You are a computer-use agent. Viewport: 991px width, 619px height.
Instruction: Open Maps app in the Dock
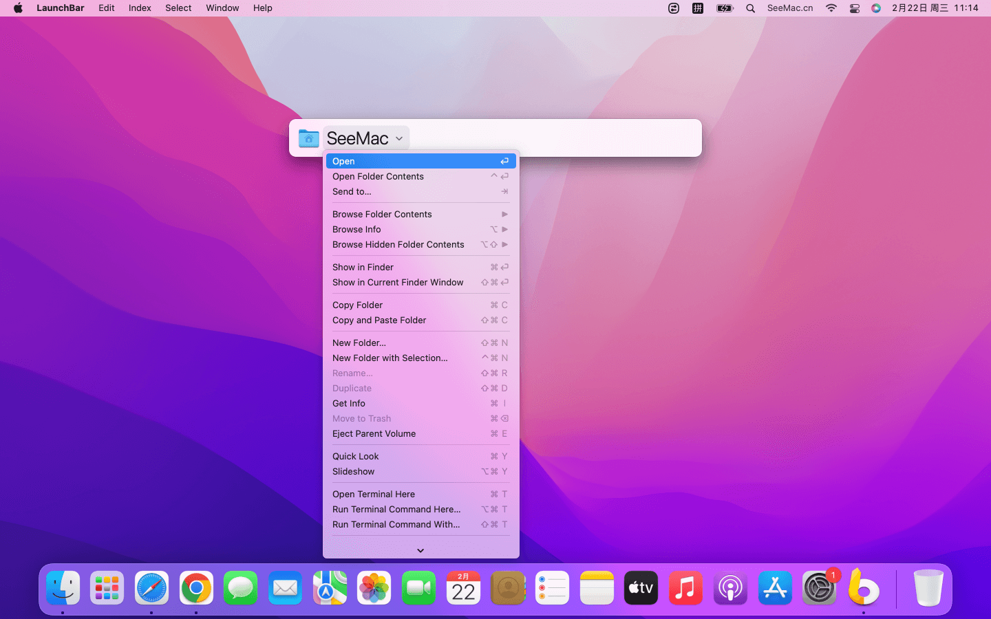(x=330, y=588)
